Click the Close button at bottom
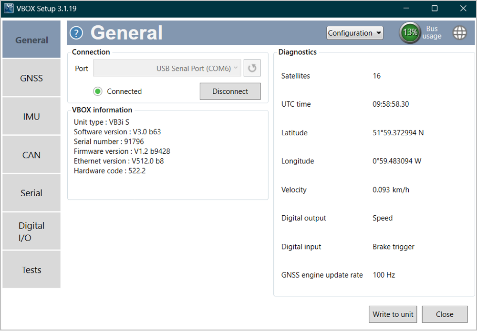This screenshot has height=331, width=477. [x=445, y=314]
